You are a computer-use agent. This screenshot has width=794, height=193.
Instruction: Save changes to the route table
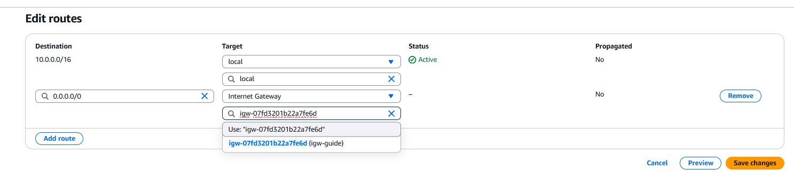coord(755,163)
